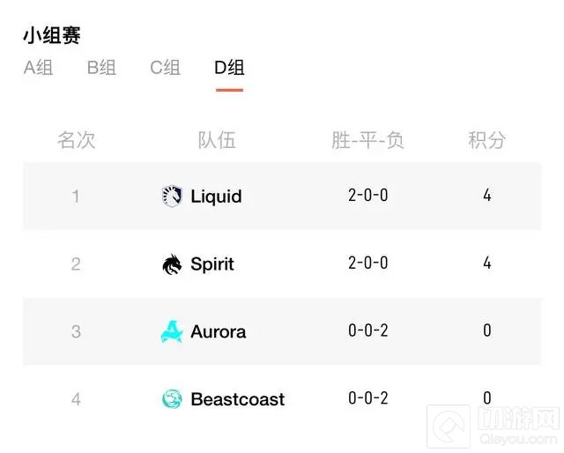The image size is (564, 453).
Task: Select the active D组 tab
Action: pos(229,68)
